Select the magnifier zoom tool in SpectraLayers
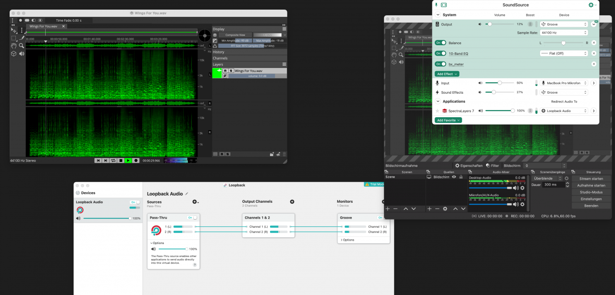The width and height of the screenshot is (615, 295). [22, 46]
